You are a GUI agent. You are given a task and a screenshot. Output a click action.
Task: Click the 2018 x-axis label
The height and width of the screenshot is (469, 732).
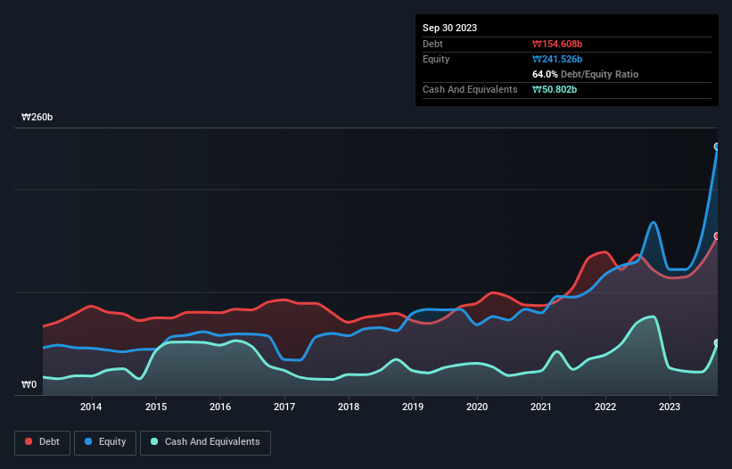(x=349, y=407)
